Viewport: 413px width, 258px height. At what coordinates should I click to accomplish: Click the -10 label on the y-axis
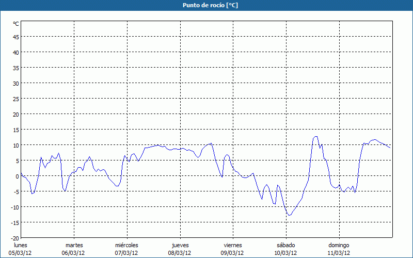tap(14, 207)
